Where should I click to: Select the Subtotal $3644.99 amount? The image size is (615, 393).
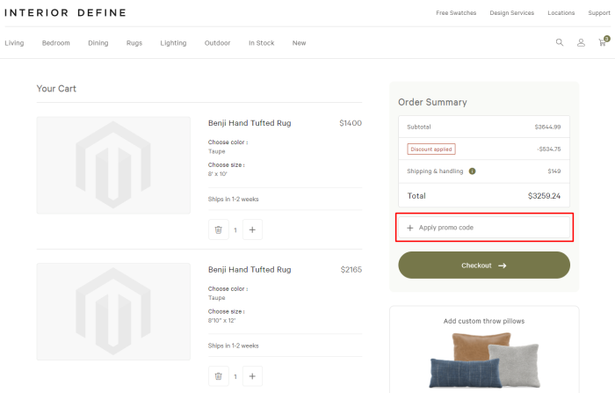(x=547, y=127)
